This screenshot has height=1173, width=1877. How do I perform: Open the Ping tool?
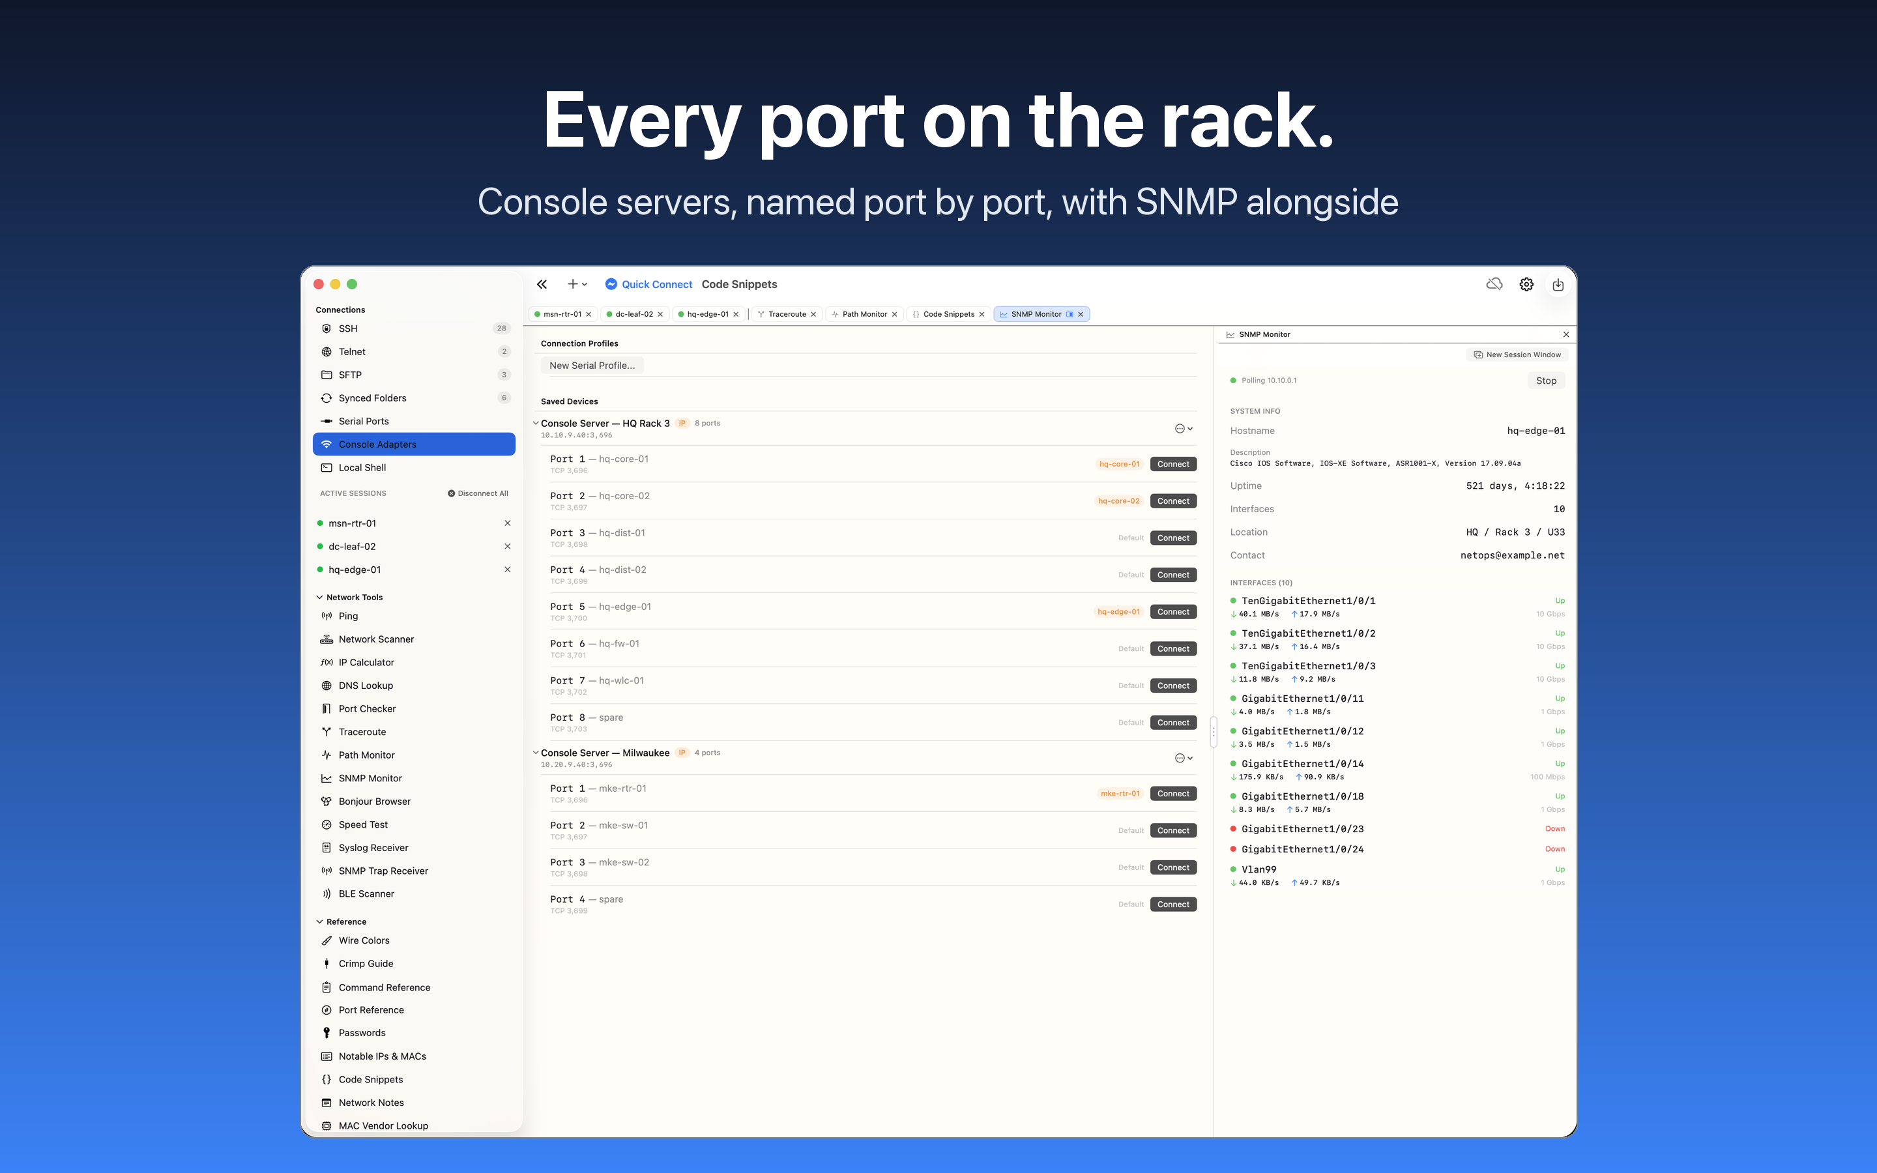click(x=415, y=616)
